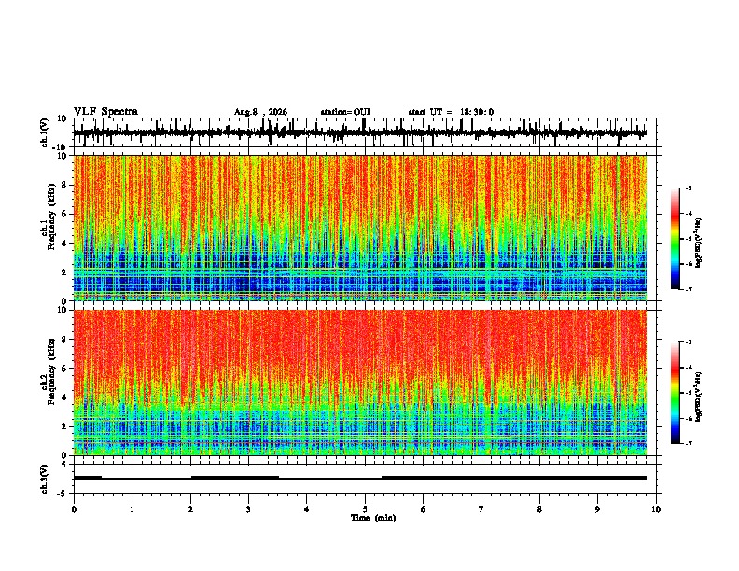The width and height of the screenshot is (739, 571).
Task: Click the ch.1 colorbar log(PSD) label
Action: [698, 244]
